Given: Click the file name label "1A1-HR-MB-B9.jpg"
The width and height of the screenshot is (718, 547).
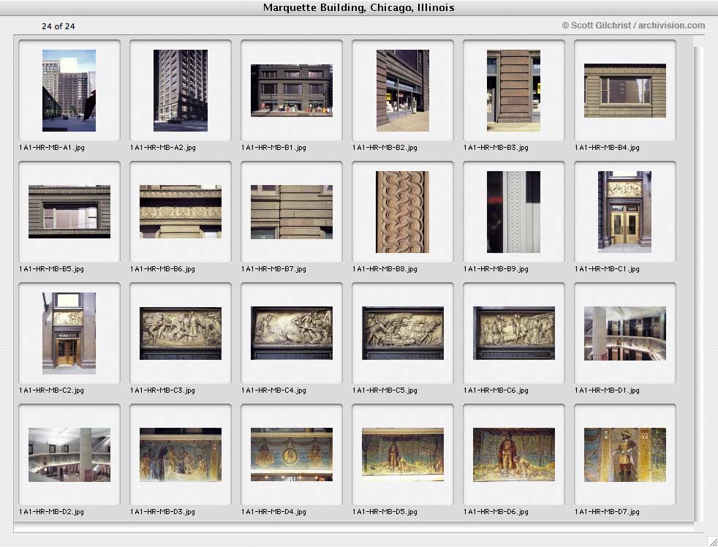Looking at the screenshot, I should coord(496,269).
